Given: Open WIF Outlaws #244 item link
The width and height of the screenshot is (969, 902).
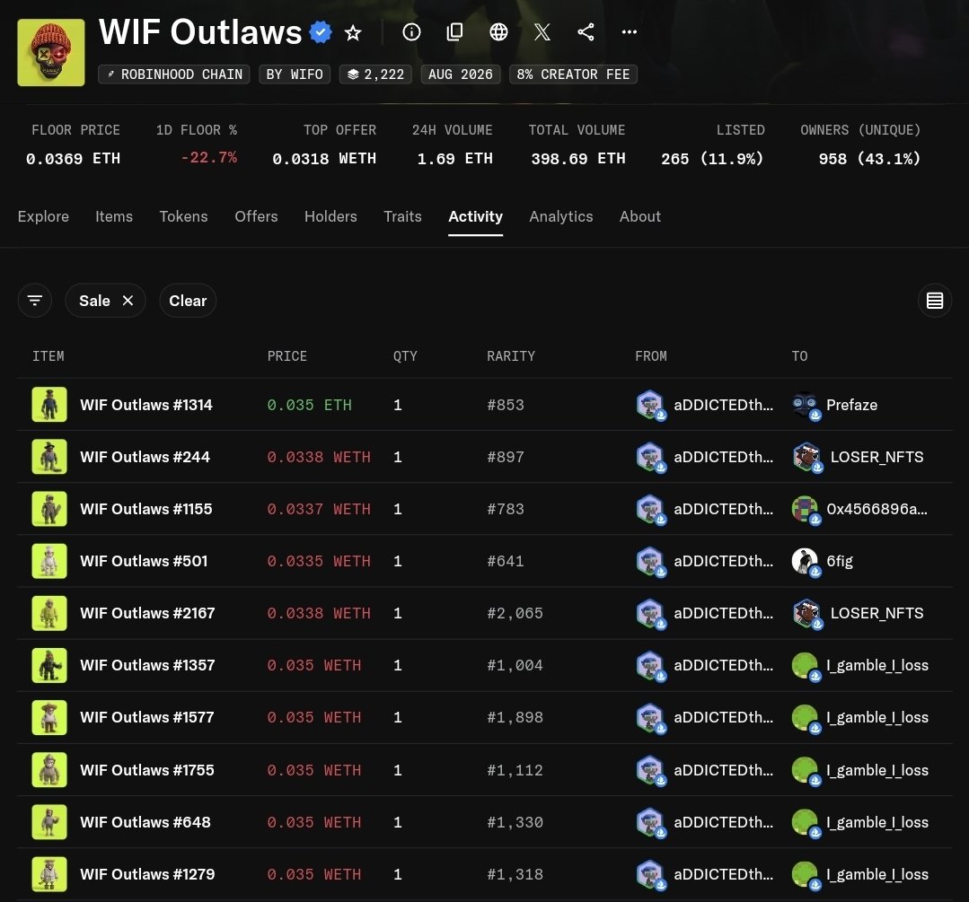Looking at the screenshot, I should pos(145,457).
